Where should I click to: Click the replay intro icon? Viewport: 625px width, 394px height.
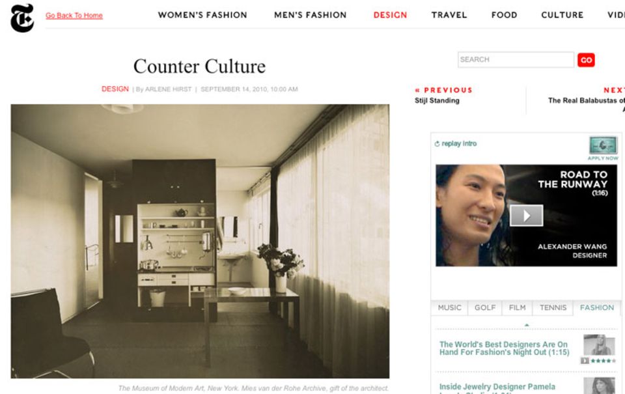click(x=437, y=143)
